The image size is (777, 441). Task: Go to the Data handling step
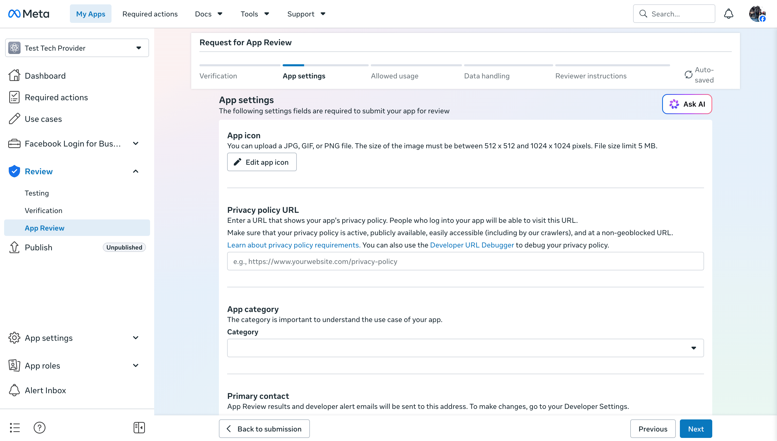(x=487, y=76)
